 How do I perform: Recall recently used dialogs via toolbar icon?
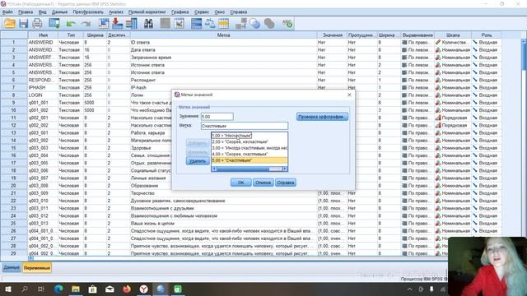click(x=54, y=24)
